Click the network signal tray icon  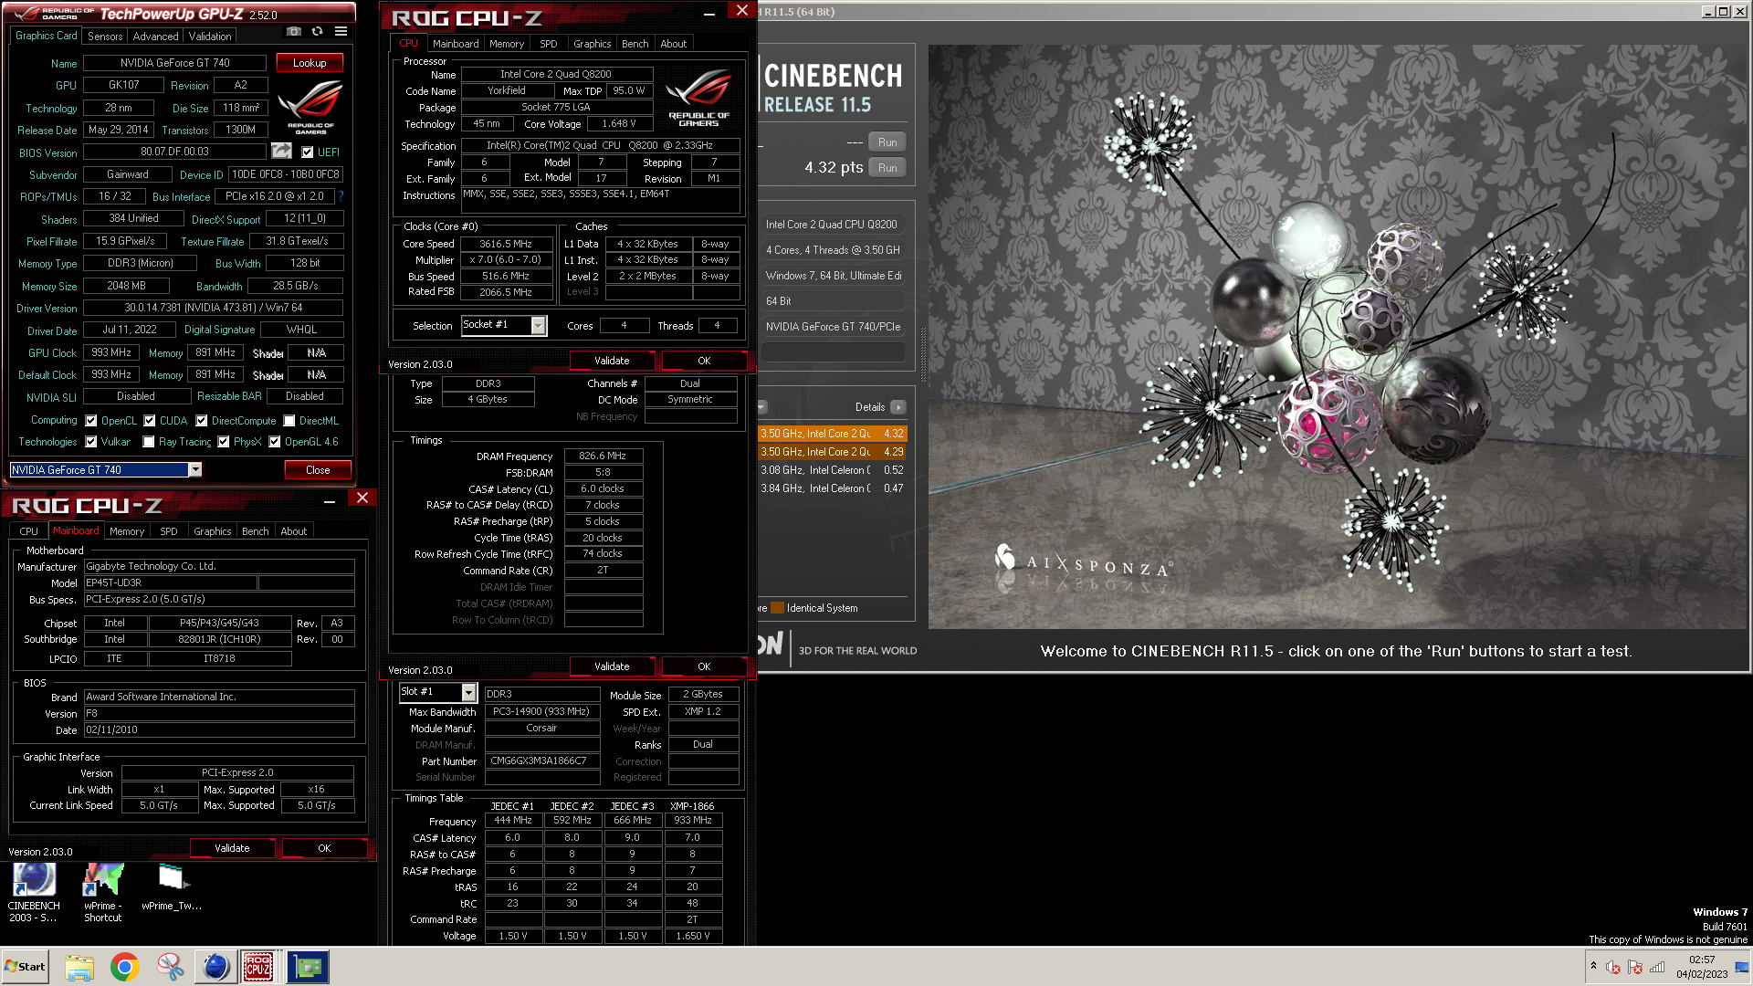[x=1657, y=967]
